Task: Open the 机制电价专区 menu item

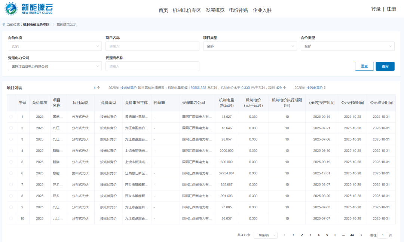Action: [x=187, y=10]
